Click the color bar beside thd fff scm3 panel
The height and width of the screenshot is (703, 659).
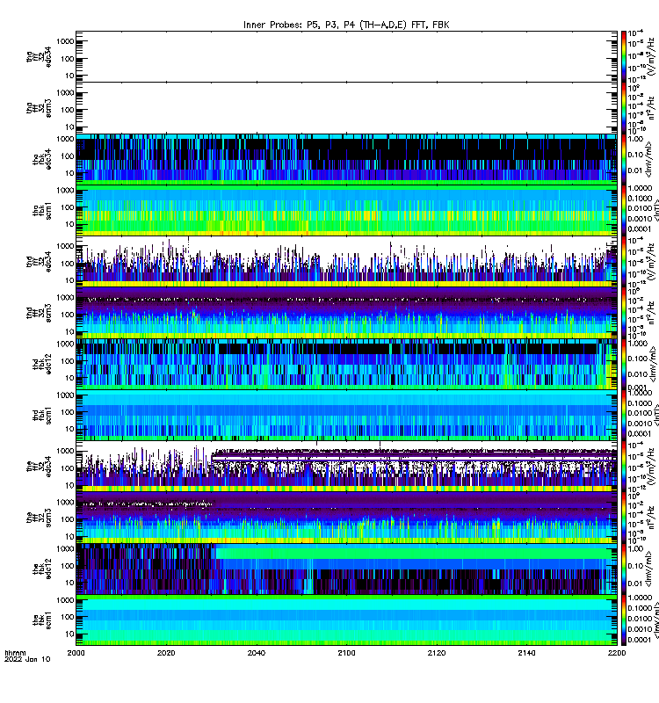click(x=624, y=313)
